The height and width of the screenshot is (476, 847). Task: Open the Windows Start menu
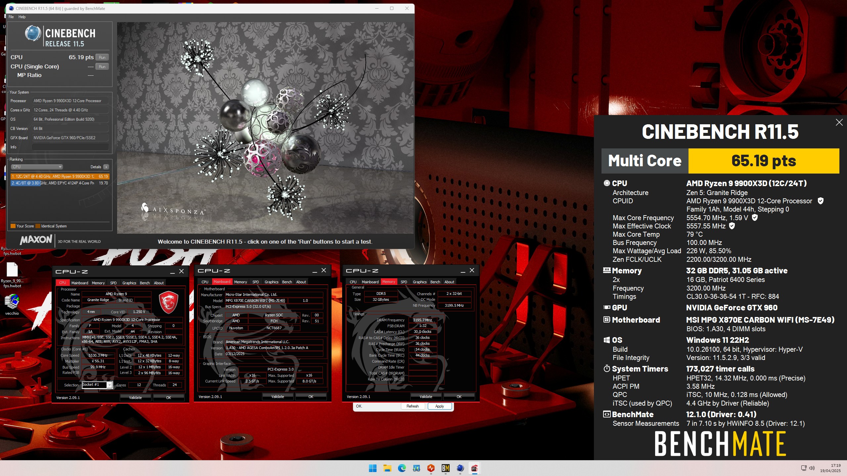(373, 468)
